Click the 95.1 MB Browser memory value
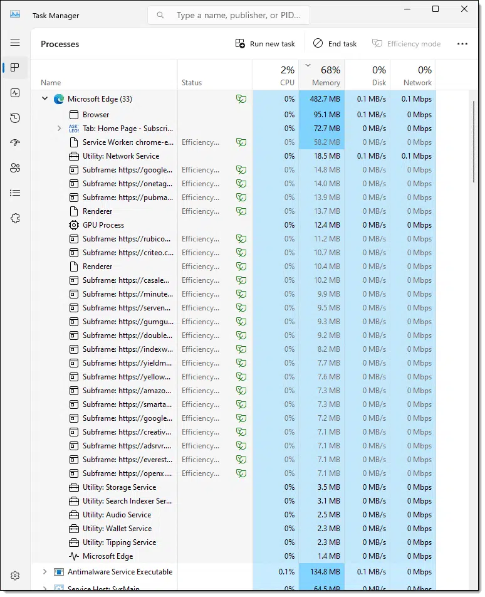 tap(326, 115)
